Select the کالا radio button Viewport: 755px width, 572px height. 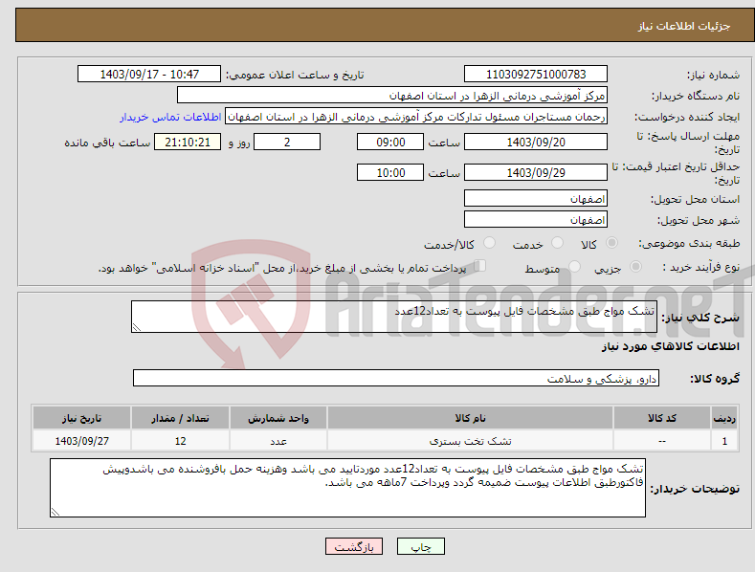(x=611, y=243)
